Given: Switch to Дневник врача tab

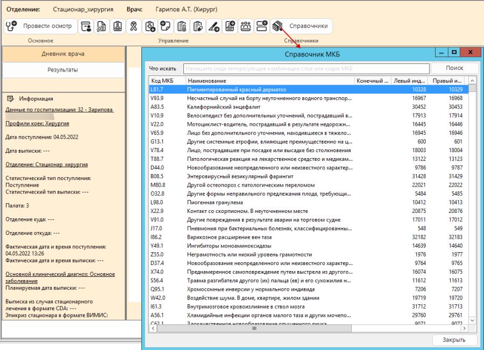Looking at the screenshot, I should click(x=63, y=54).
